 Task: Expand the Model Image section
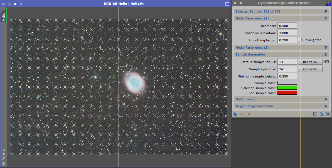(326, 99)
